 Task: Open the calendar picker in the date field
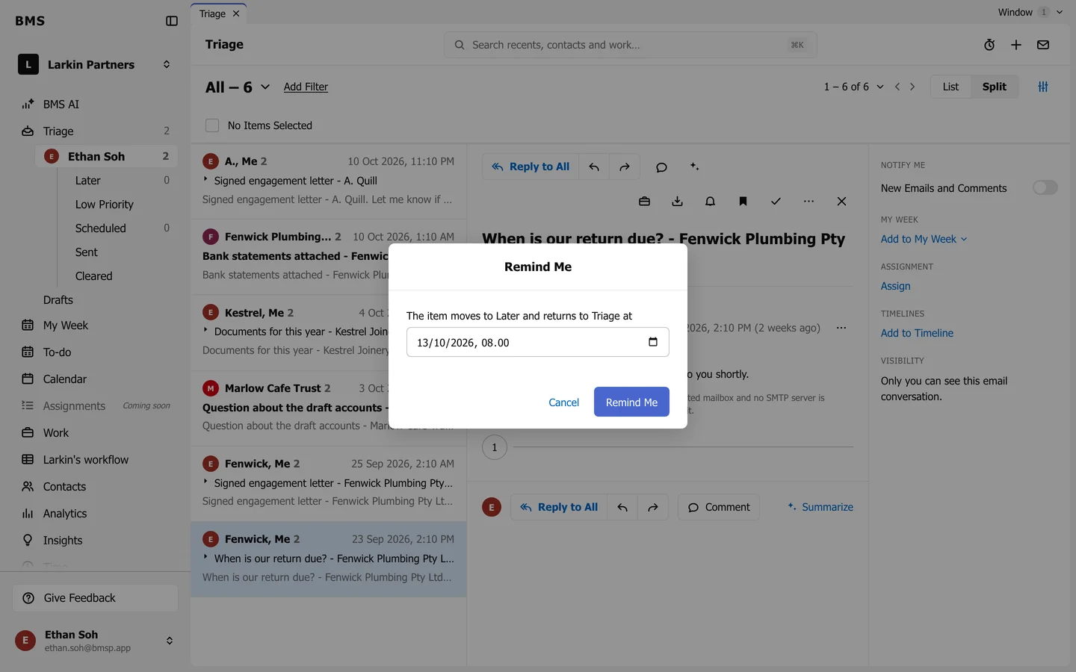pos(653,342)
